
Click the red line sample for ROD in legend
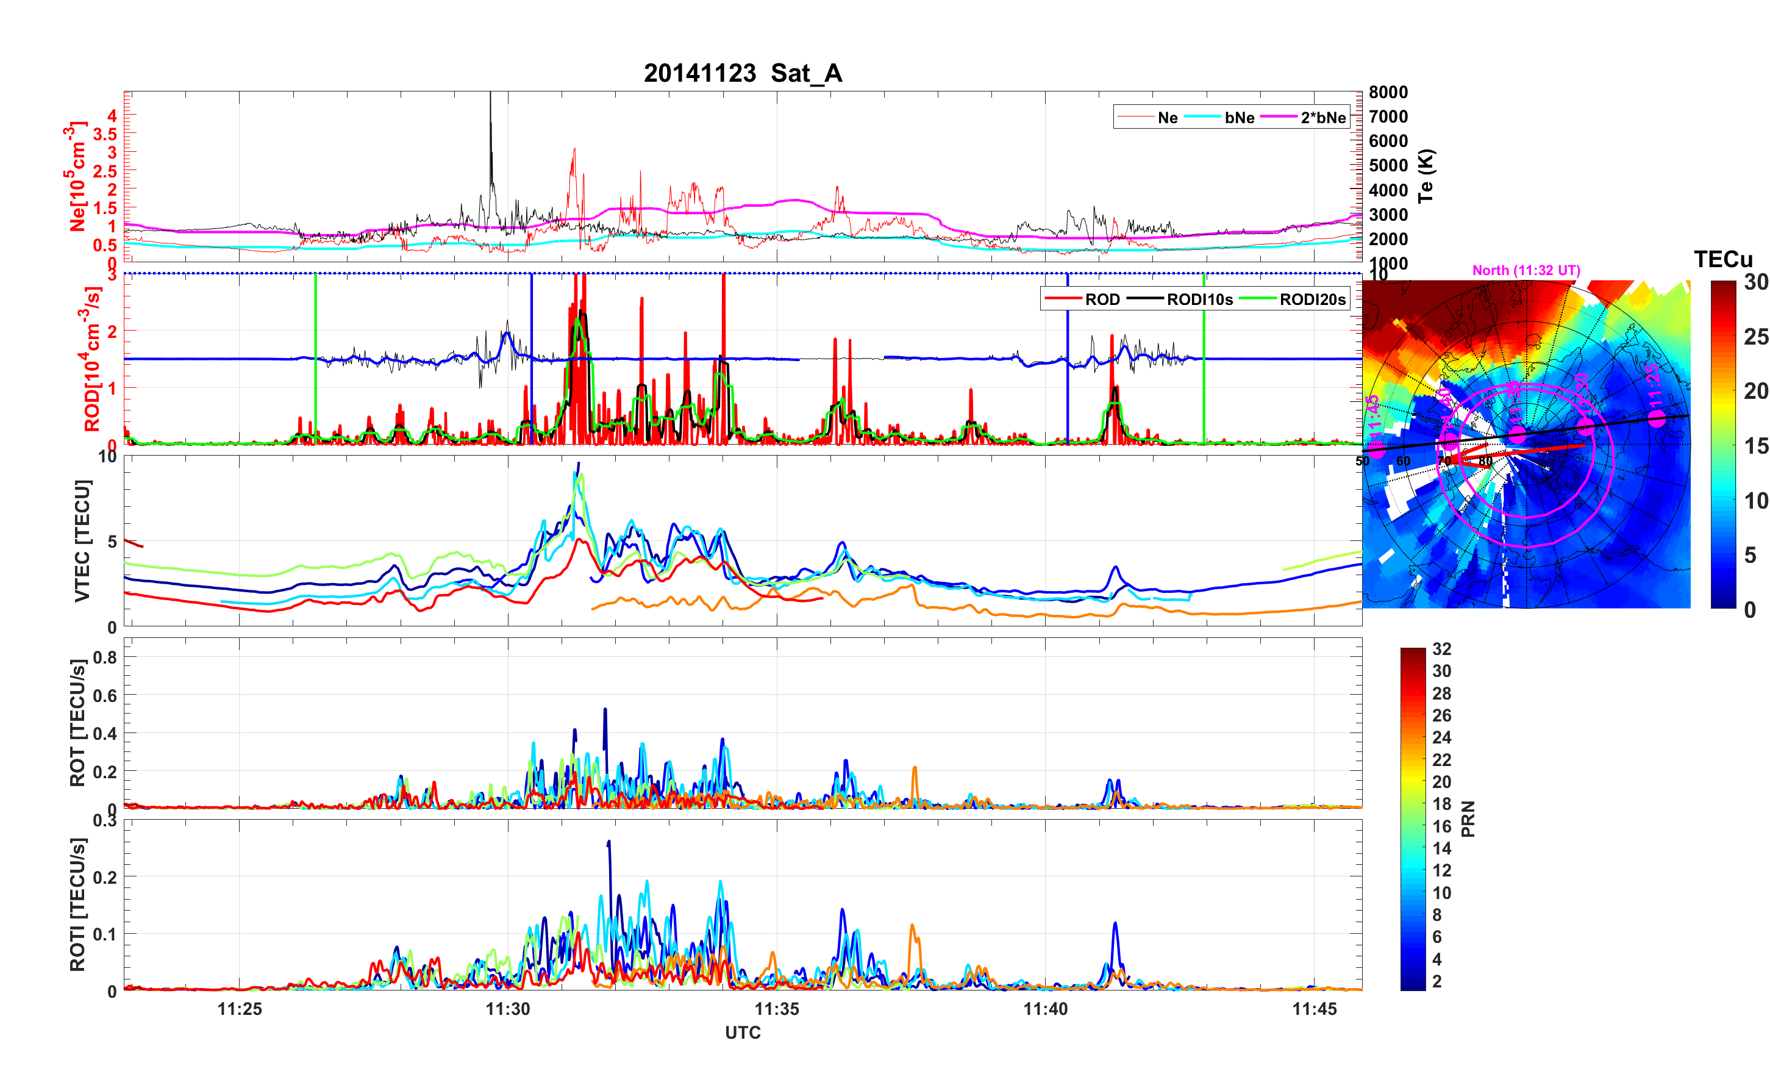[1063, 299]
